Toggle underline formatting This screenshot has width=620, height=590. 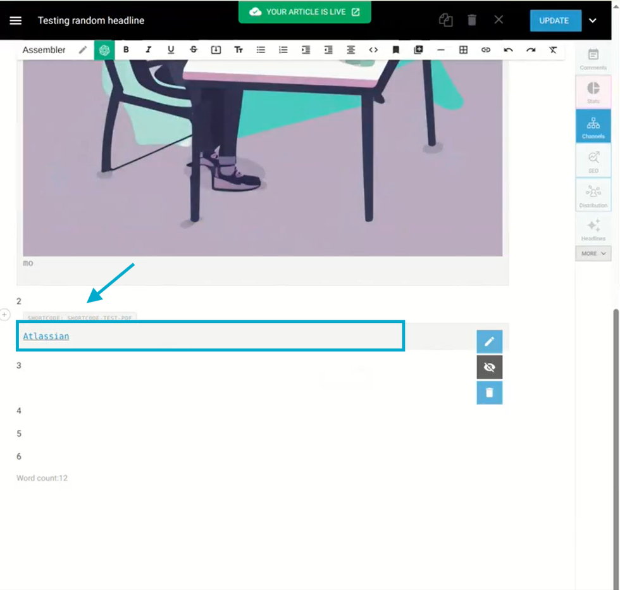click(171, 50)
